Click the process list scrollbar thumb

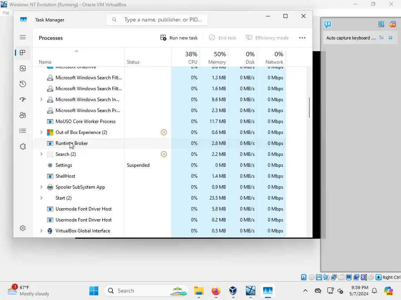pos(309,107)
